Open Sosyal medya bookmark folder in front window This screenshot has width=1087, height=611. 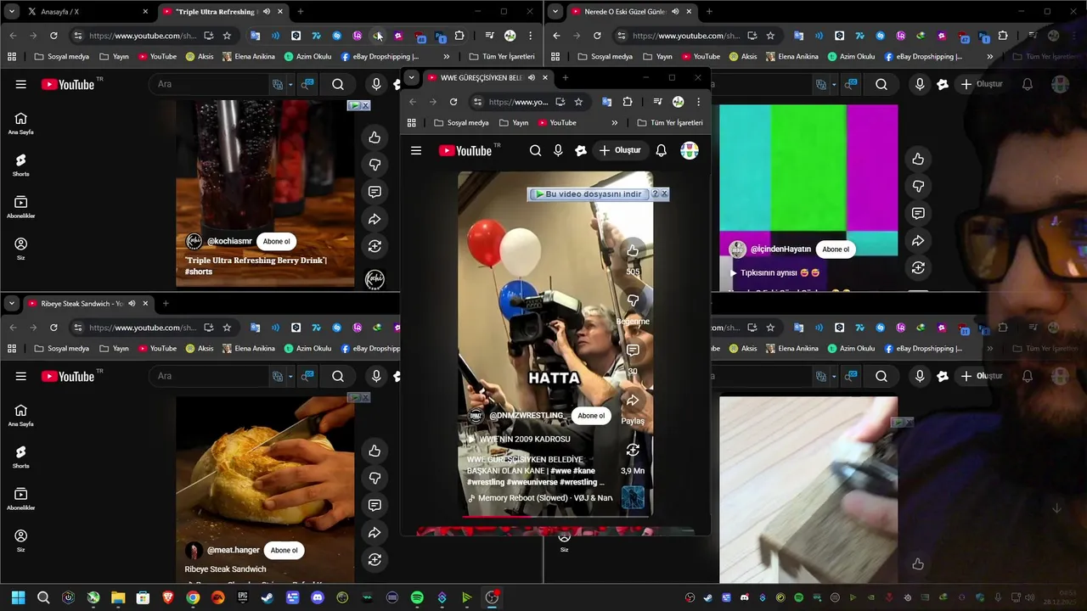[461, 123]
